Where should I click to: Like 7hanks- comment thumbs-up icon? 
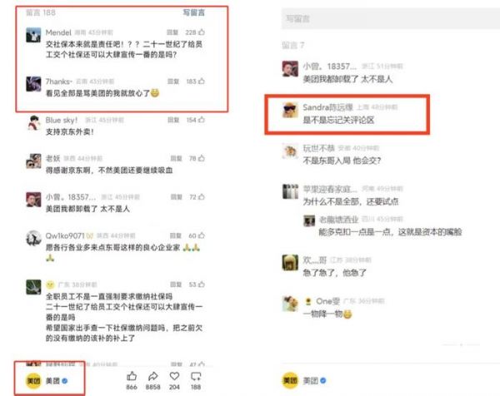[202, 82]
